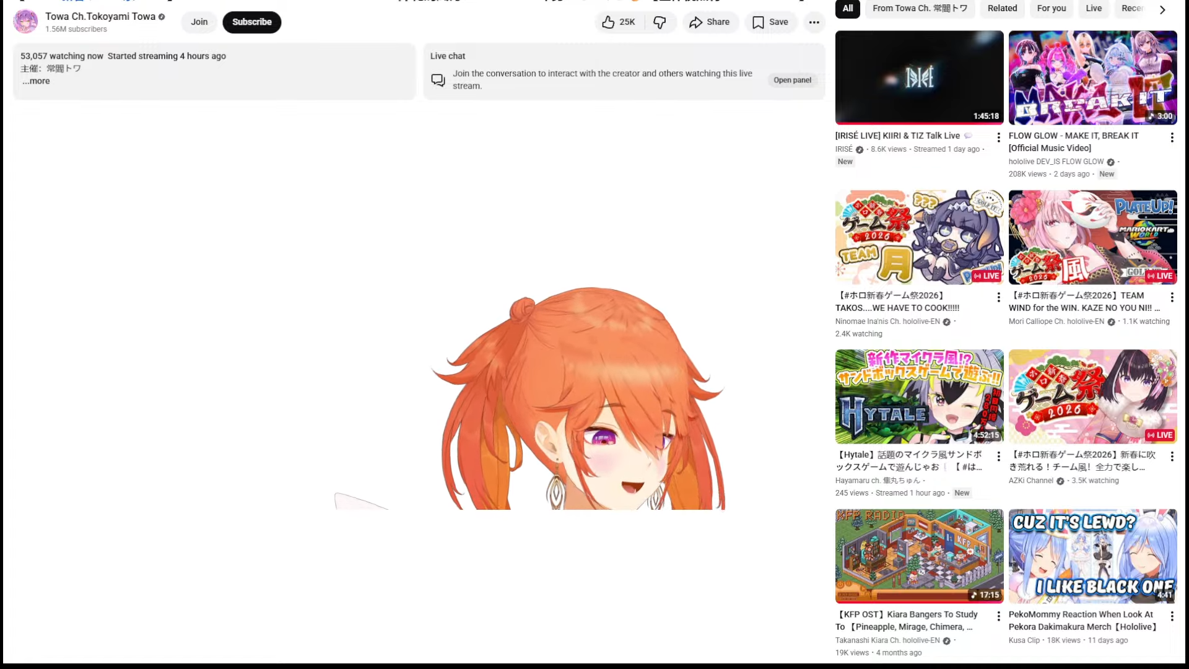Select the Related filter chip
Image resolution: width=1189 pixels, height=669 pixels.
(1002, 9)
